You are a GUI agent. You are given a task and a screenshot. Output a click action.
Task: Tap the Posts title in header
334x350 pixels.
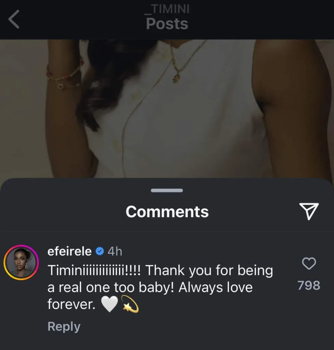[x=167, y=24]
